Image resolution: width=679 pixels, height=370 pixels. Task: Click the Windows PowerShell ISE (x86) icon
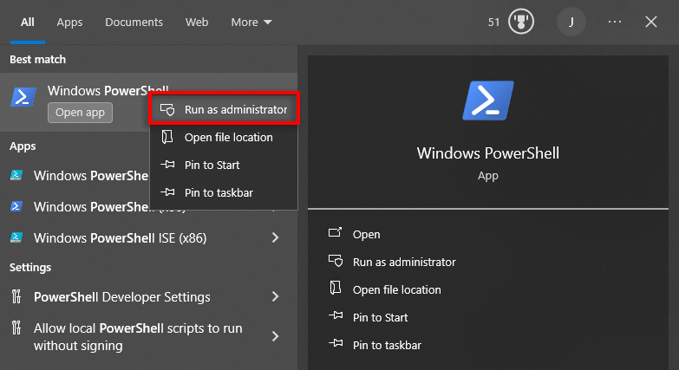16,237
